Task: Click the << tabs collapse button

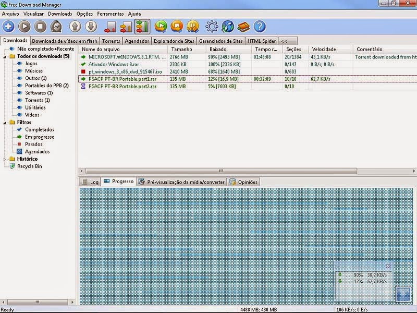Action: coord(288,41)
